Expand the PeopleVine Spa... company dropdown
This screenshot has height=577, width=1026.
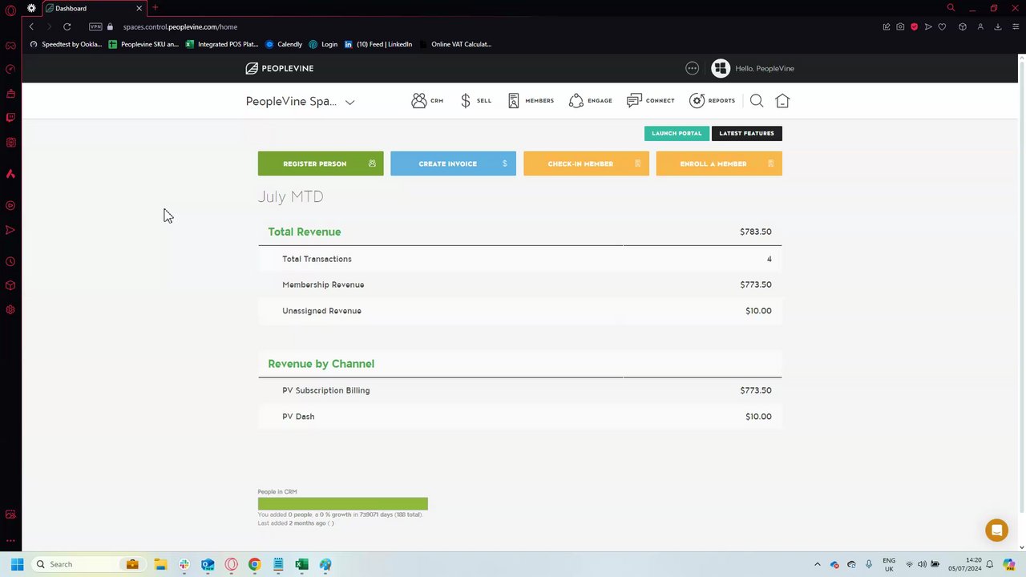349,102
